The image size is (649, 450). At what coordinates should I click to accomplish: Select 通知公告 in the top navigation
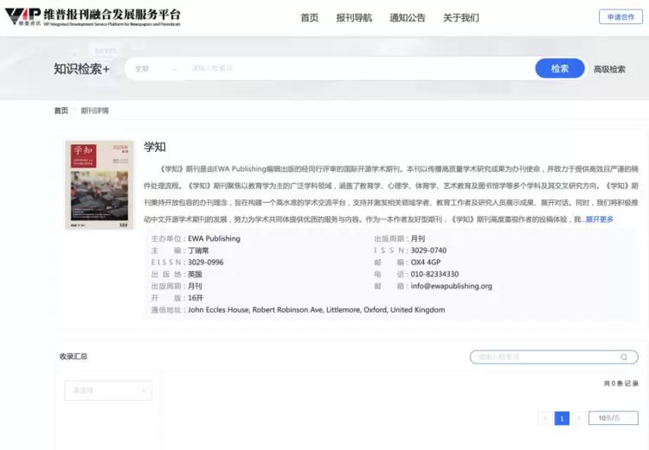[x=407, y=17]
